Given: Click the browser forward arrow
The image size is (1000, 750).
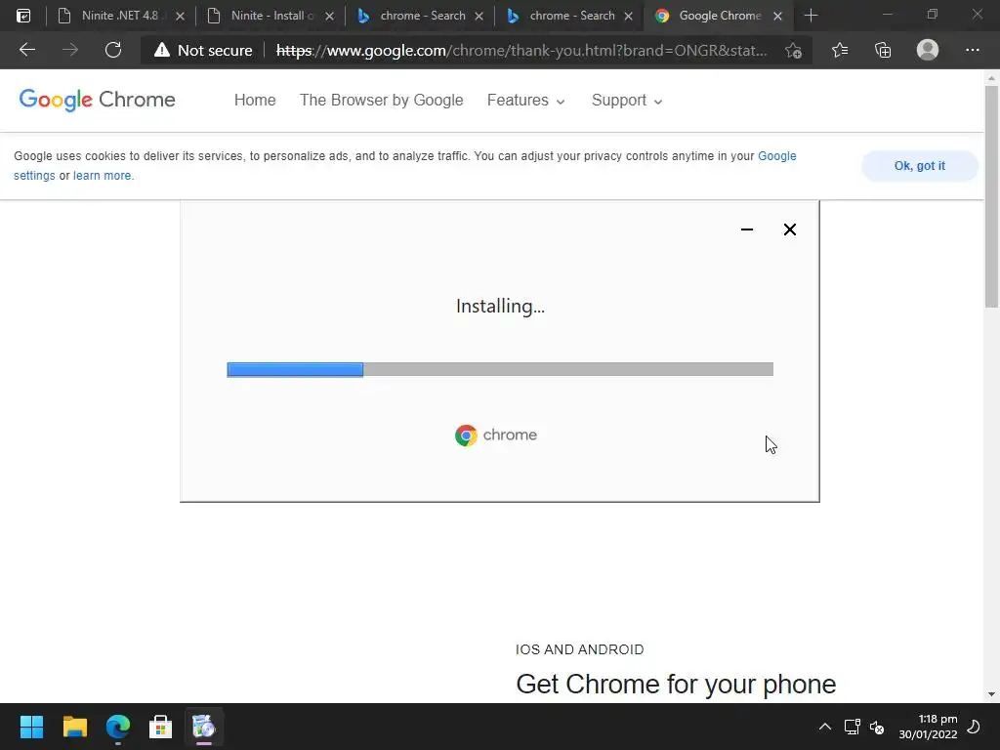Looking at the screenshot, I should click(x=70, y=50).
